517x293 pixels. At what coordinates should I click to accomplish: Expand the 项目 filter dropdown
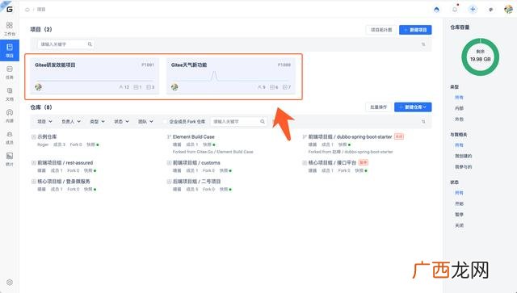[44, 122]
